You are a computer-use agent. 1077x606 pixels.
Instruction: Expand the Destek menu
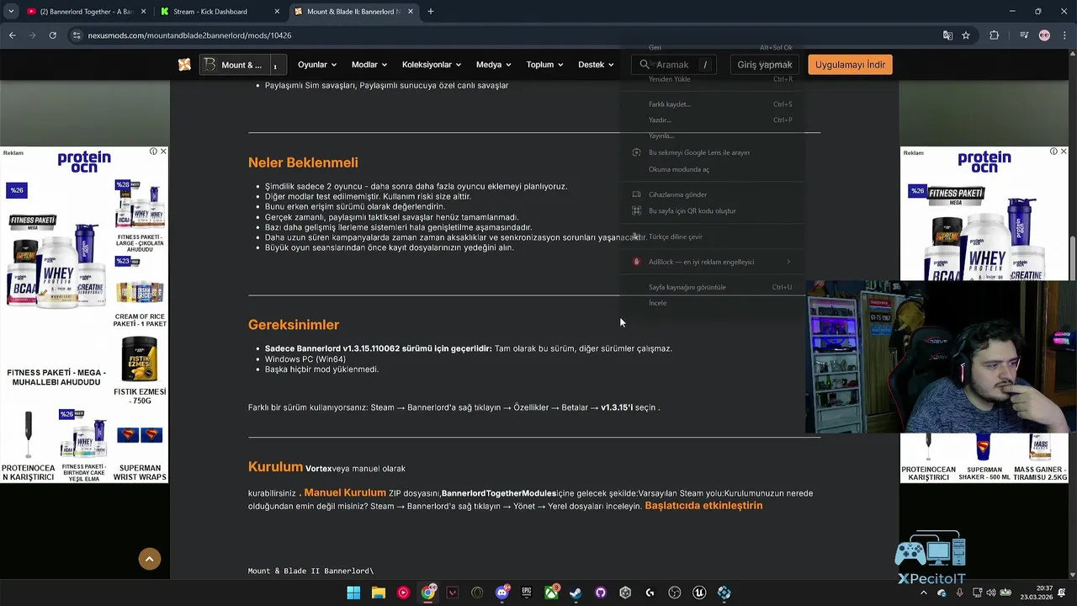tap(597, 65)
